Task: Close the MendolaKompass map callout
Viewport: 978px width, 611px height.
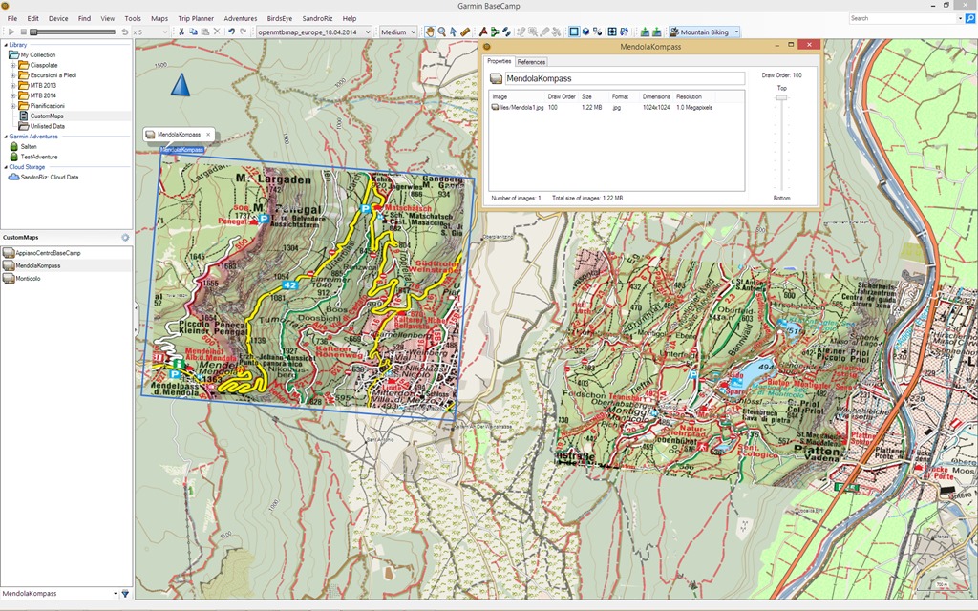Action: (x=208, y=134)
